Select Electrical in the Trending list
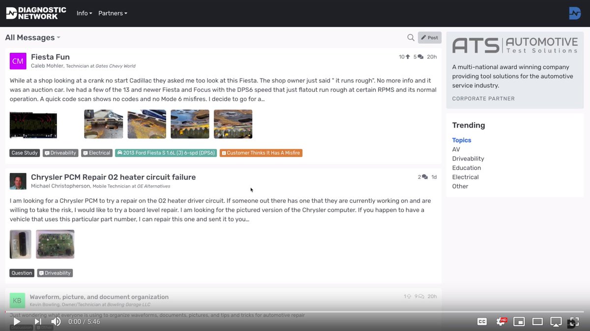The width and height of the screenshot is (590, 331). (465, 177)
